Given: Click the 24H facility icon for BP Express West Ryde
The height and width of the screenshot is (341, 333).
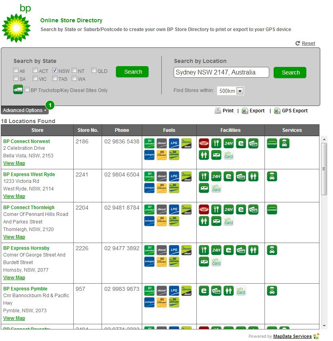Looking at the screenshot, I should [x=216, y=176].
